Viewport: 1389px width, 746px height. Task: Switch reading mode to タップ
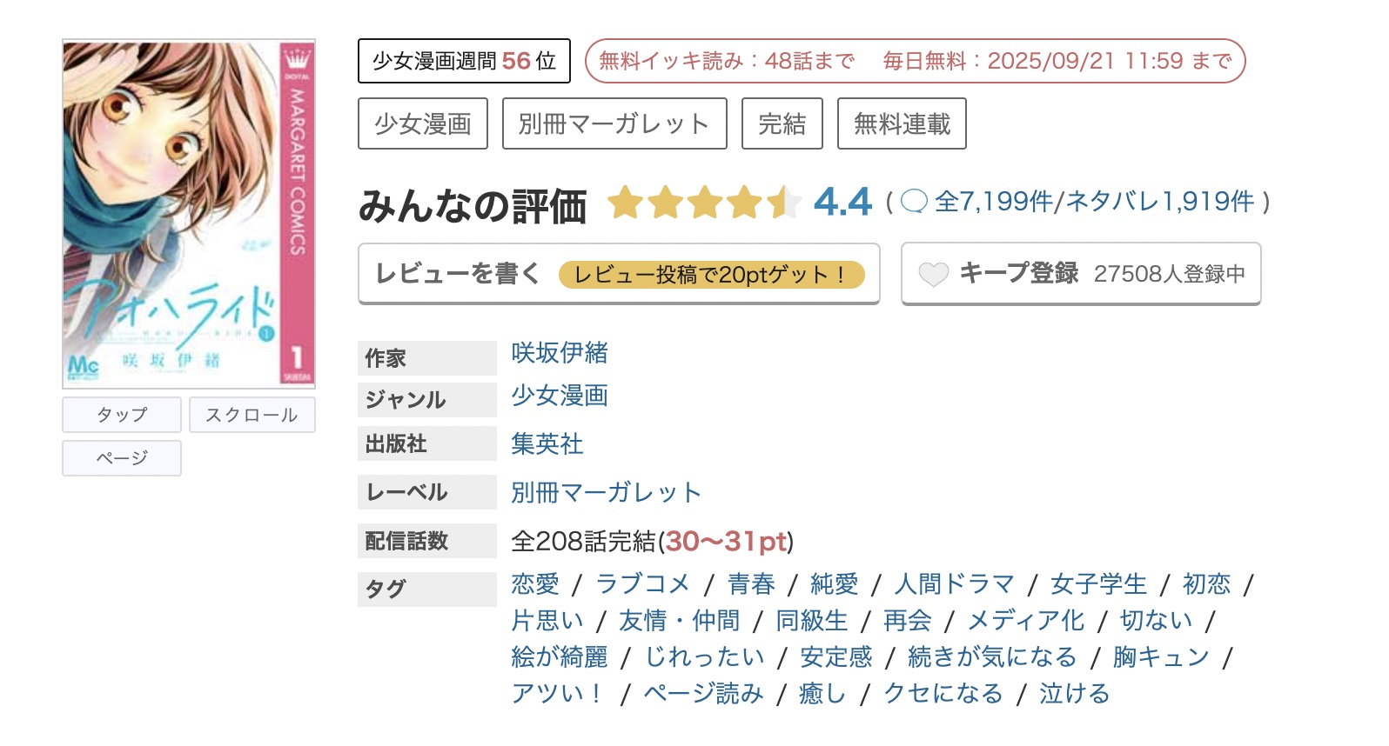tap(121, 415)
